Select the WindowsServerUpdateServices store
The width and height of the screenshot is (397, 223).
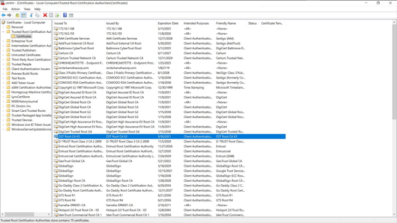point(31,130)
